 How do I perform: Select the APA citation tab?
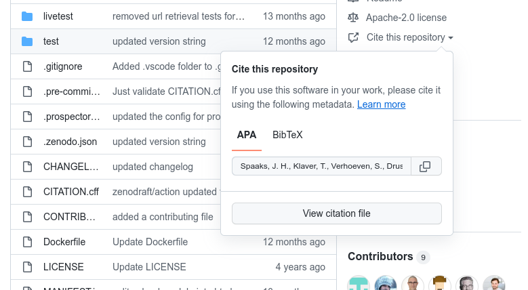click(x=247, y=135)
